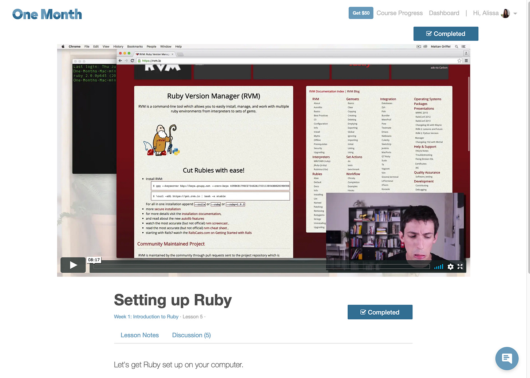This screenshot has height=378, width=530.
Task: Open the chat support bubble
Action: pyautogui.click(x=507, y=358)
